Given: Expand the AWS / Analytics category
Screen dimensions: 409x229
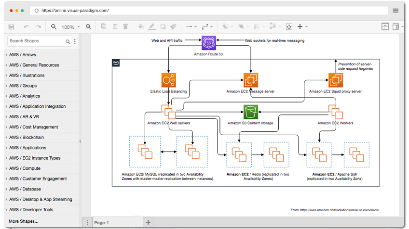Looking at the screenshot, I should [x=42, y=96].
